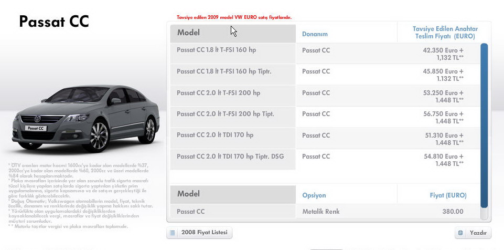This screenshot has width=504, height=250.
Task: Click the Tavsiye Edilen Anahtar Teslim Fiyatı header
Action: (x=444, y=33)
